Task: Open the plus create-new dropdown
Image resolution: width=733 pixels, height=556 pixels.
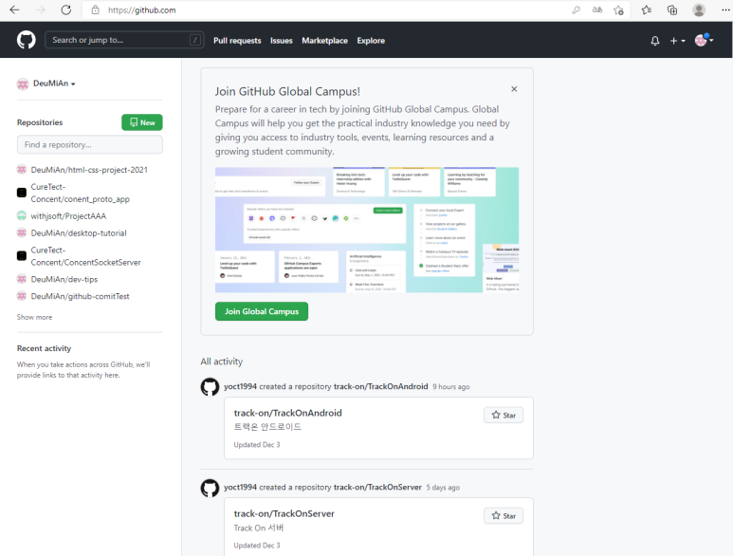Action: [x=677, y=41]
